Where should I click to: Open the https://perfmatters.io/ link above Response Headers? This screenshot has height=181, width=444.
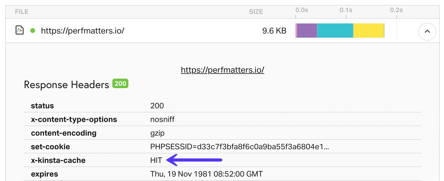click(222, 70)
